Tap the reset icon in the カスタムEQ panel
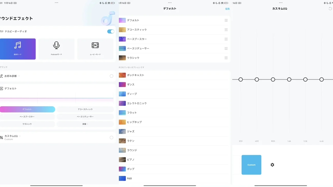Image resolution: width=333 pixels, height=187 pixels. (x=330, y=8)
